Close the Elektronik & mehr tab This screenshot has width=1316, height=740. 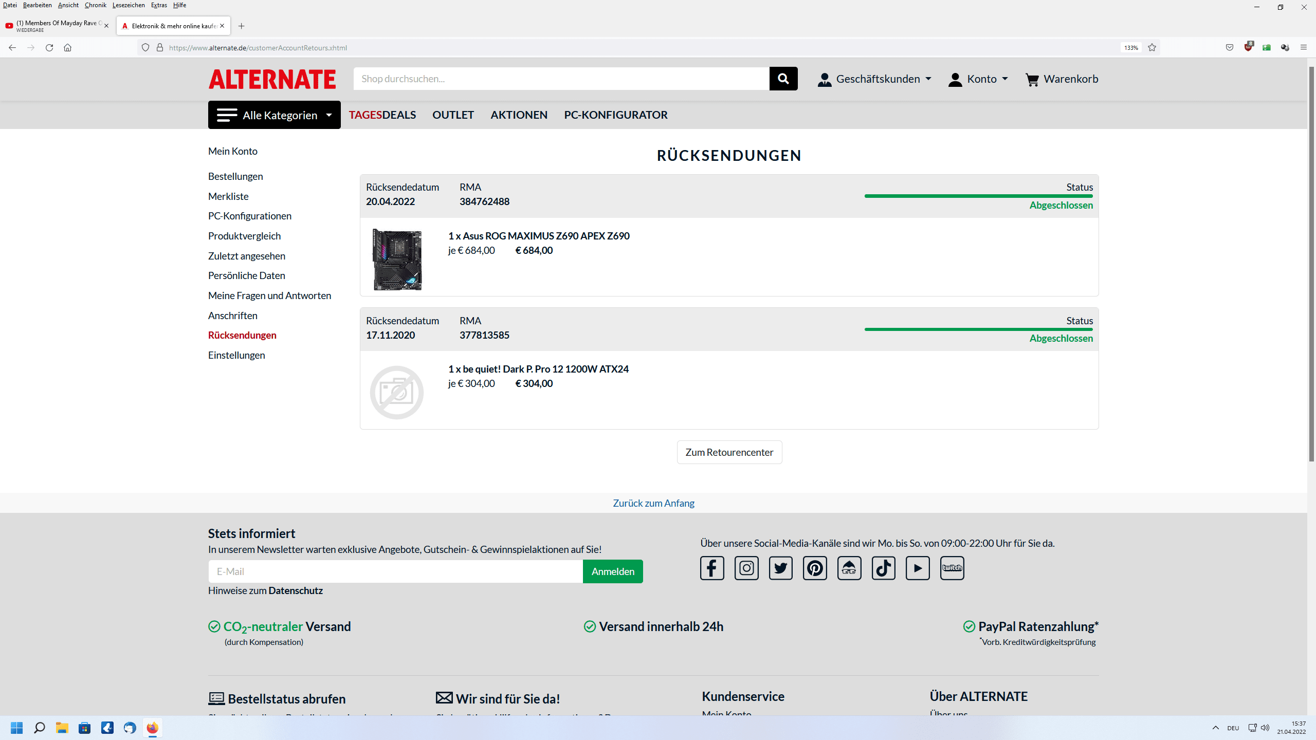222,26
